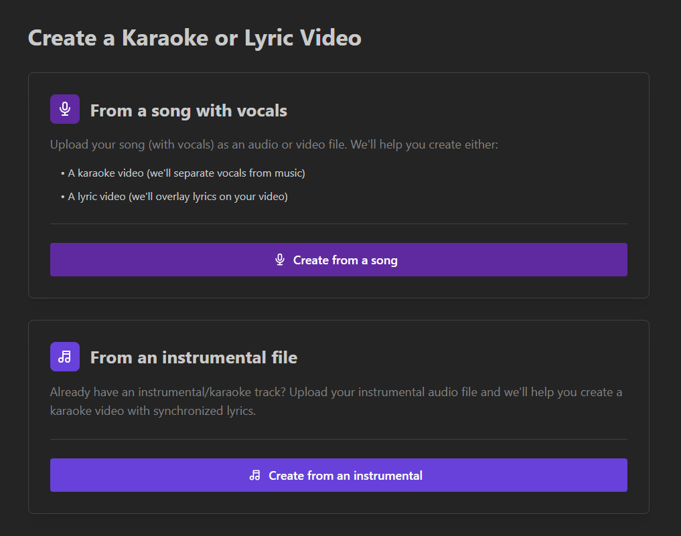Select the lyric video bullet point text
The image size is (681, 536).
pyautogui.click(x=177, y=197)
